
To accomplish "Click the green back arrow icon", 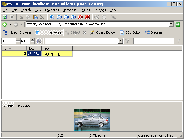I will (x=5, y=24).
